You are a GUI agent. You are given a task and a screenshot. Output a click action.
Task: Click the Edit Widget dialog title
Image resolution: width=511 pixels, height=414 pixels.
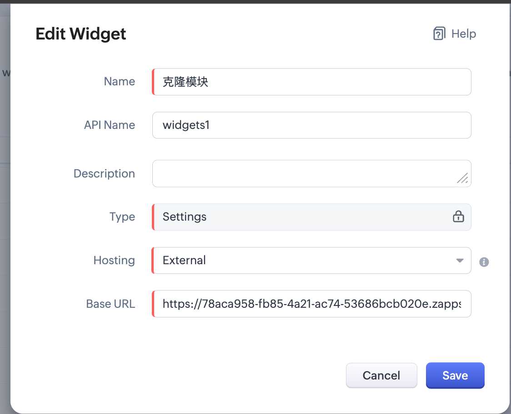(81, 34)
